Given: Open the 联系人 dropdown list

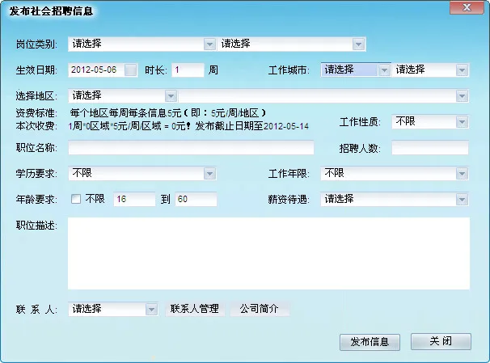Looking at the screenshot, I should (151, 309).
